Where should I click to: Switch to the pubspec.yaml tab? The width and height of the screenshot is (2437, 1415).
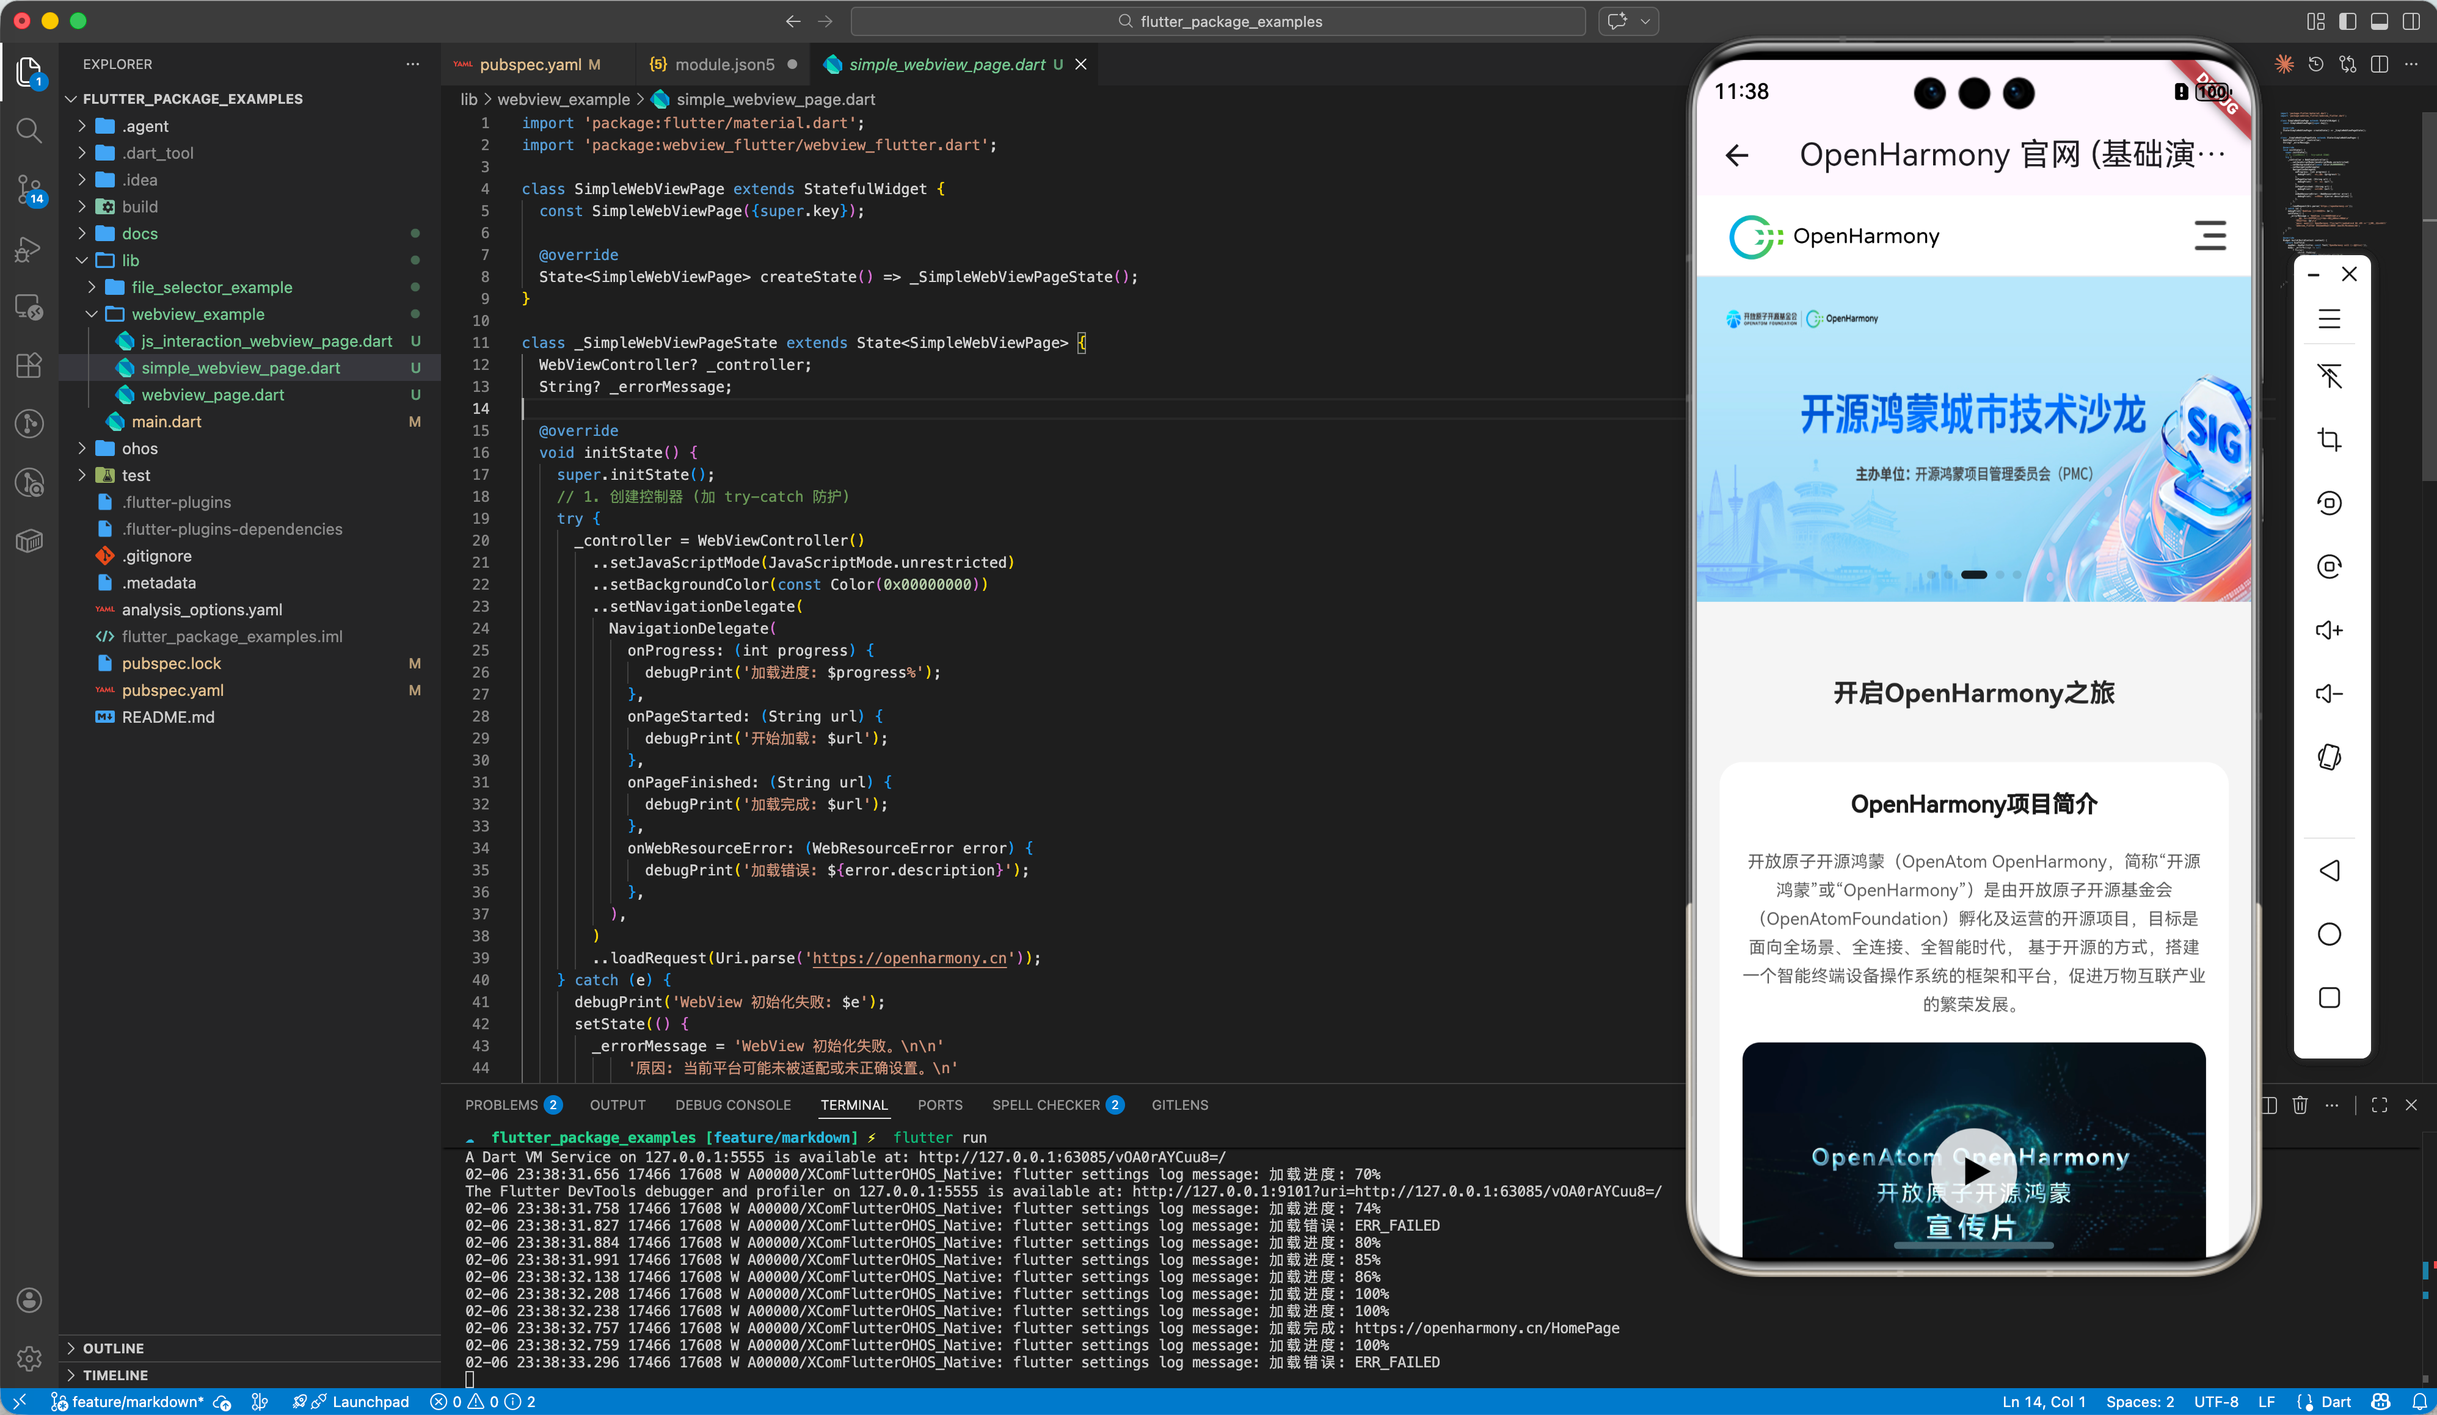(530, 65)
